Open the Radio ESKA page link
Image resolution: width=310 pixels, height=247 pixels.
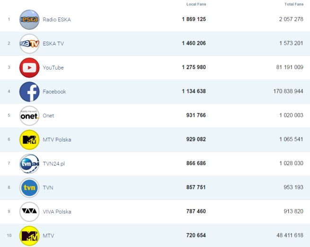tap(57, 19)
